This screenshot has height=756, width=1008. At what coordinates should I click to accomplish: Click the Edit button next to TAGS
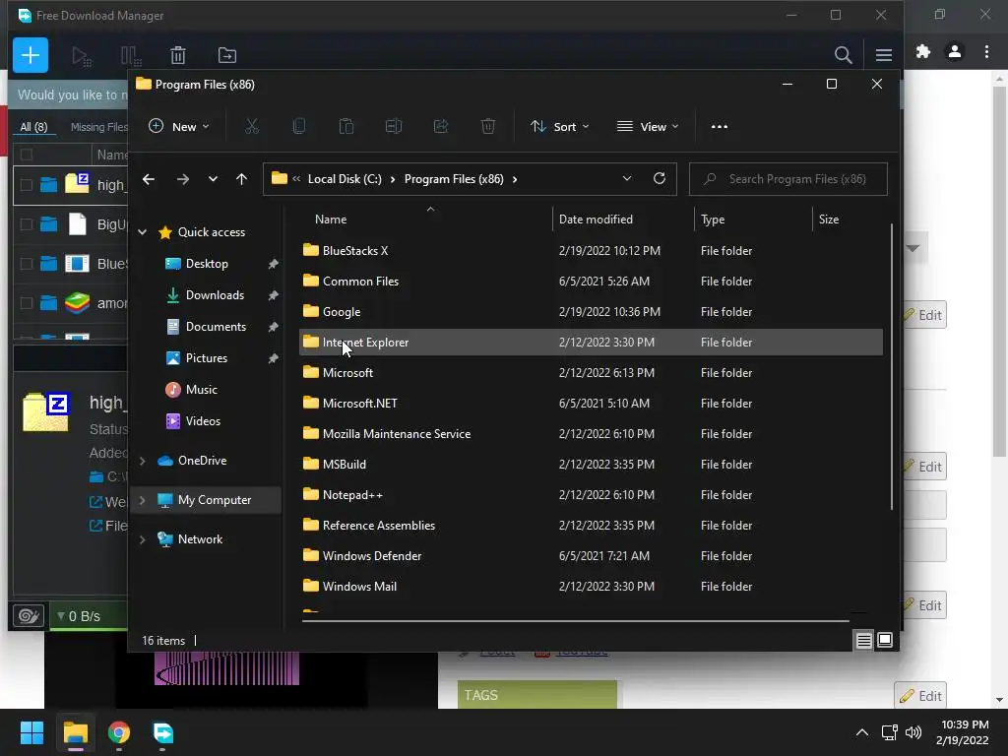point(920,696)
